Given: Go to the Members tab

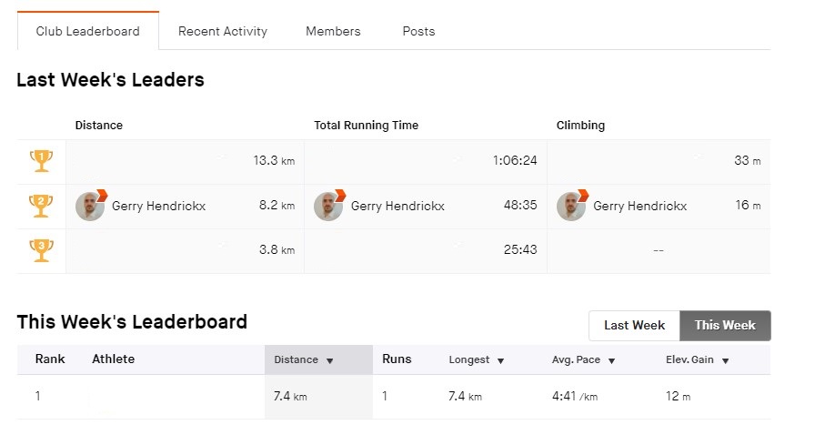Looking at the screenshot, I should point(333,31).
